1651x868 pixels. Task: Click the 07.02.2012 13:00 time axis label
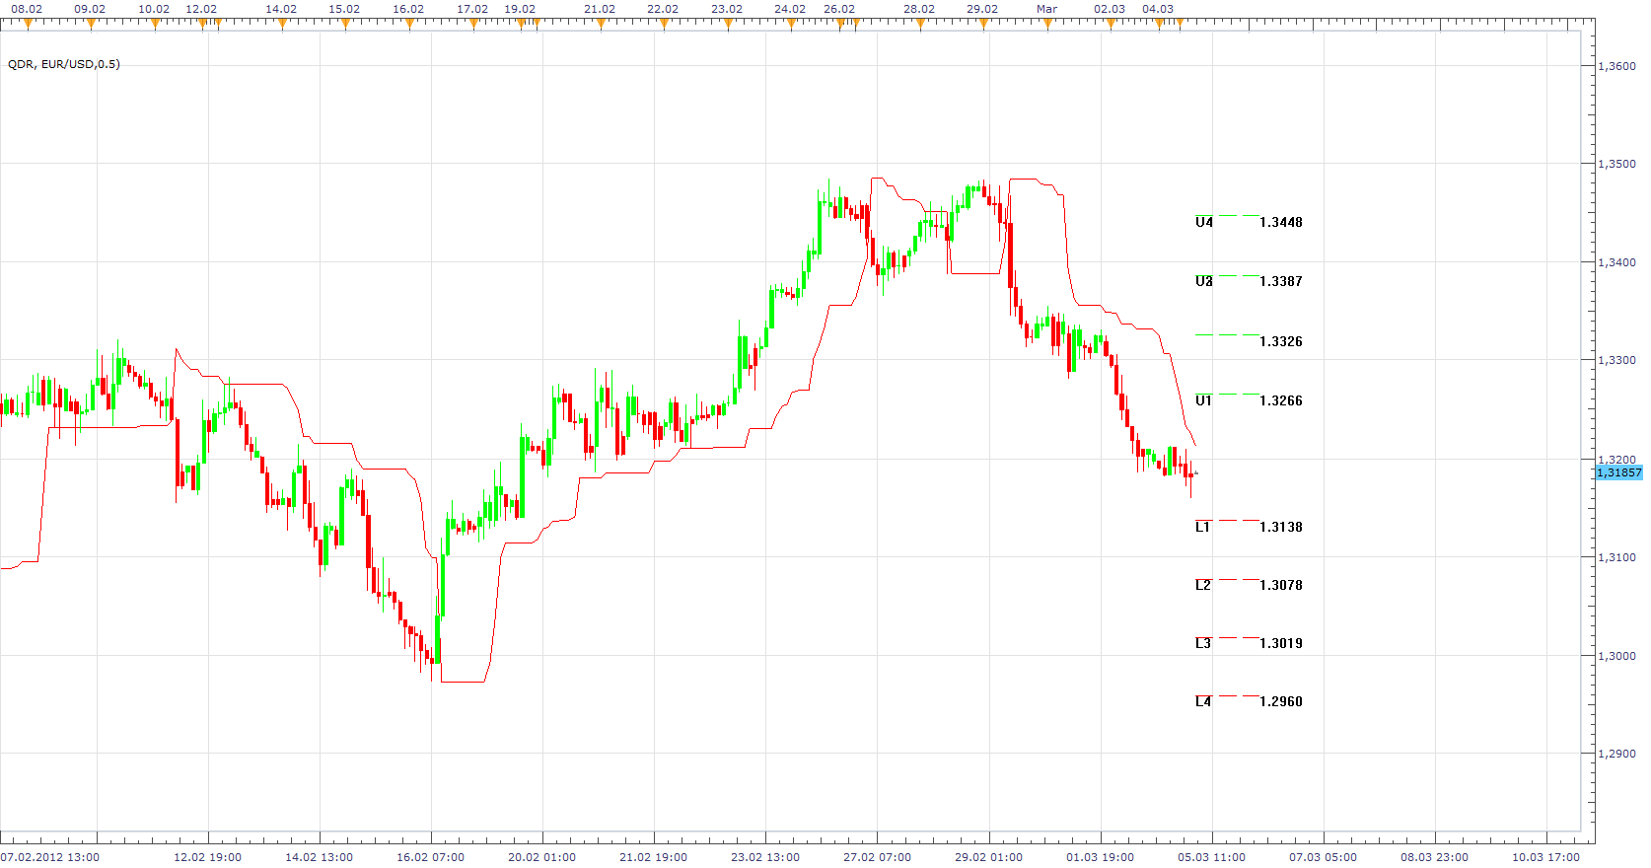[50, 857]
